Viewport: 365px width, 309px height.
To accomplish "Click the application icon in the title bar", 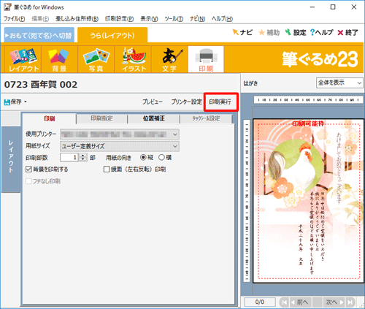I will click(x=7, y=7).
